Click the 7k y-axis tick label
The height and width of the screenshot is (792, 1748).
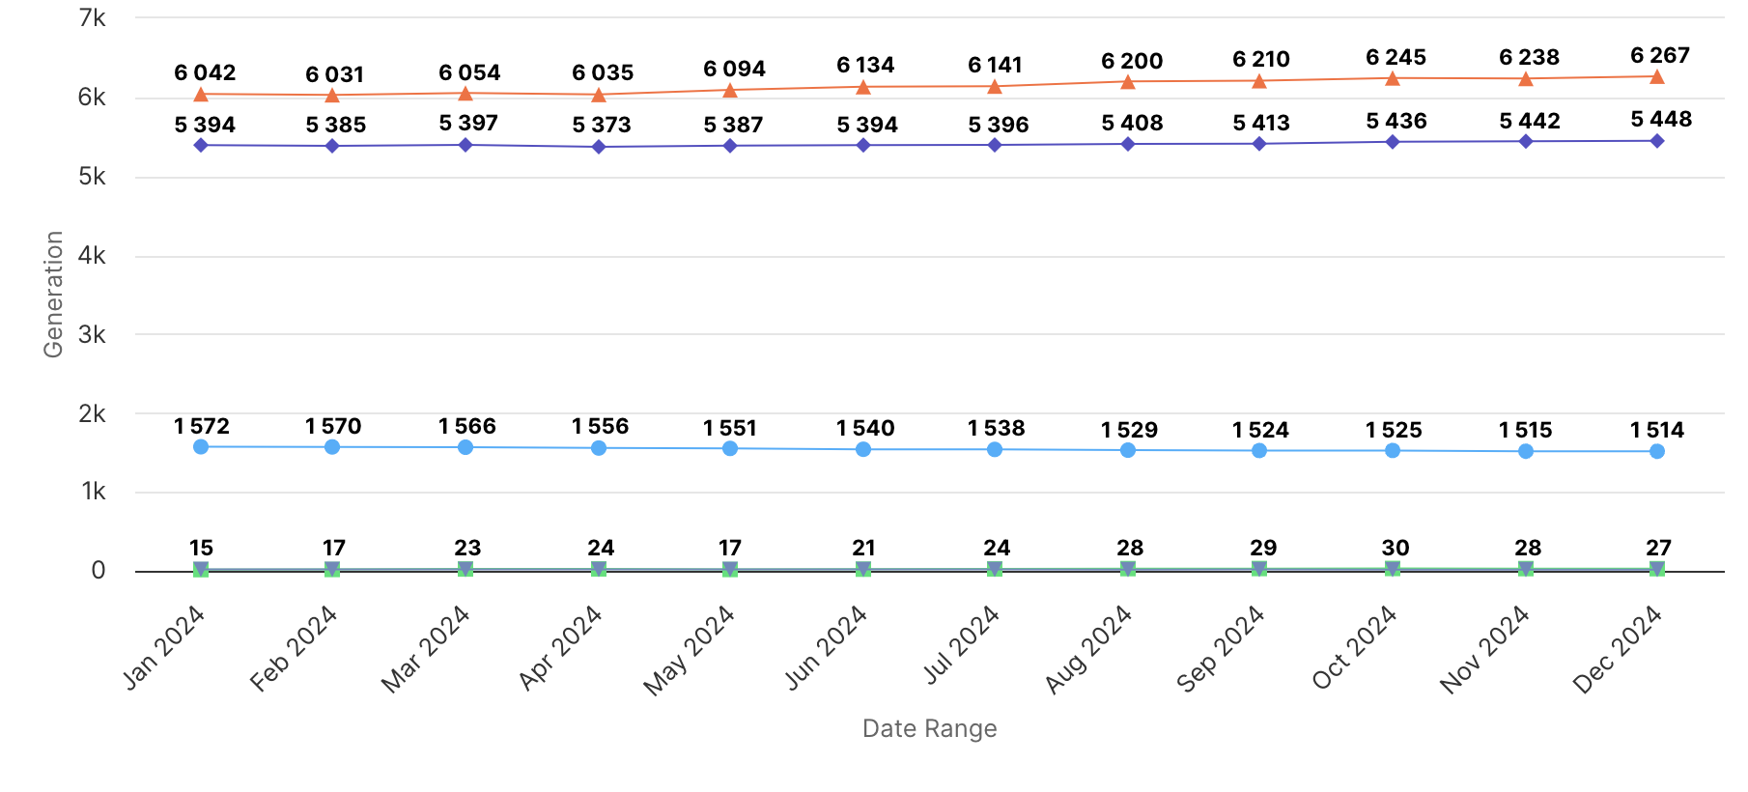click(x=93, y=18)
